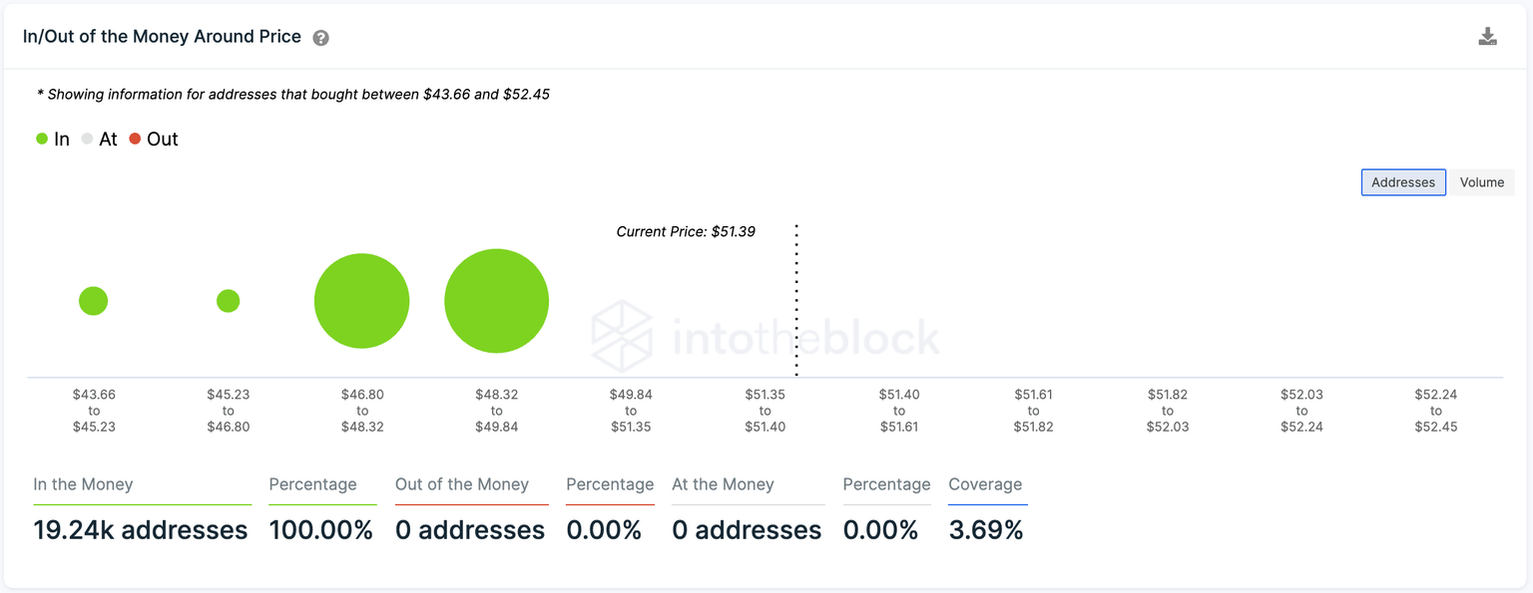Click the Out of the Money label

[461, 484]
